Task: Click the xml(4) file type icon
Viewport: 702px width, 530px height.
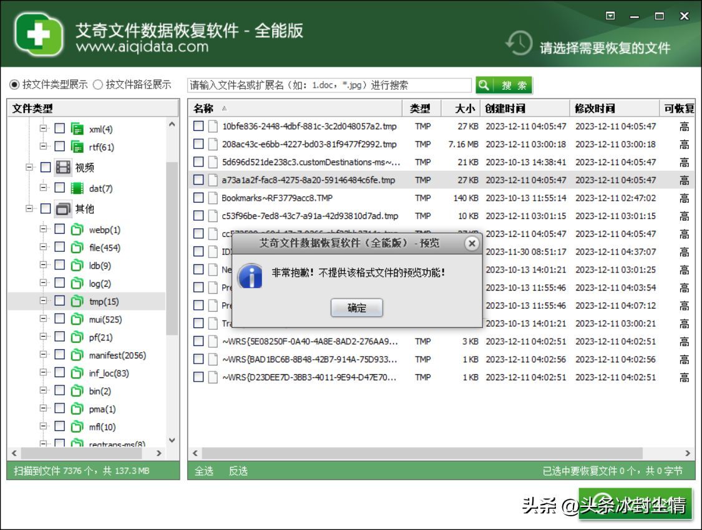Action: [77, 129]
